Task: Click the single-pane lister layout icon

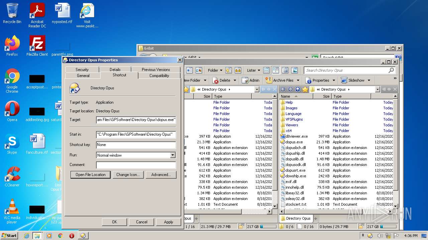Action: (266, 70)
